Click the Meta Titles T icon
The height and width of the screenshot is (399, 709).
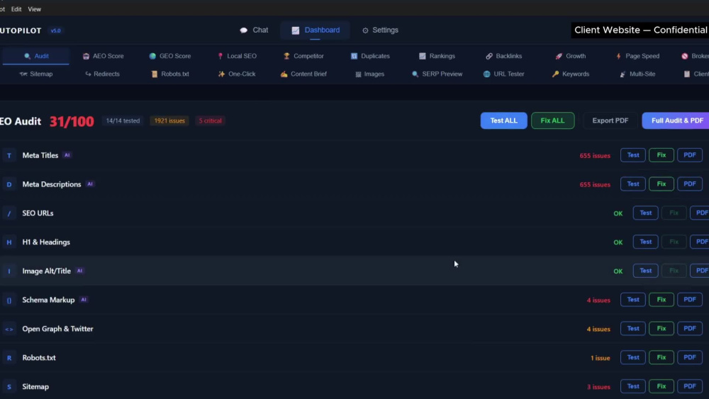pyautogui.click(x=9, y=155)
